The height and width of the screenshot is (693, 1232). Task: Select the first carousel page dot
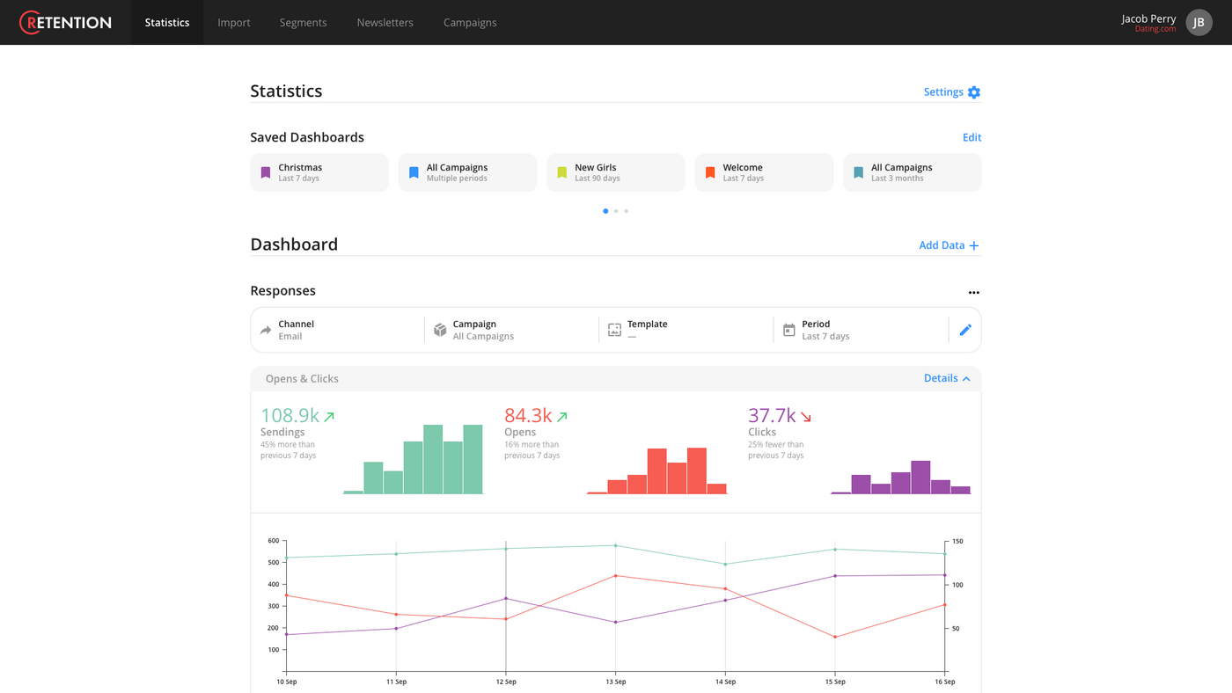click(x=605, y=211)
